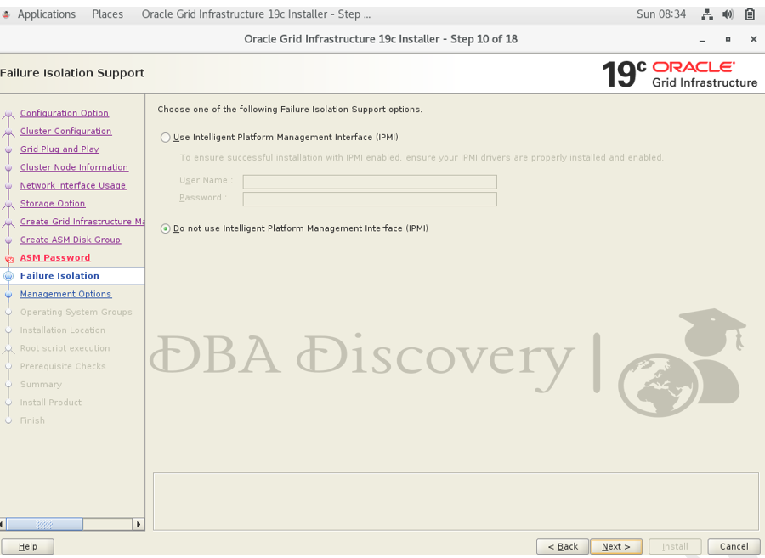Go to Grid Plug and Play step
Viewport: 765px width, 558px height.
point(59,149)
